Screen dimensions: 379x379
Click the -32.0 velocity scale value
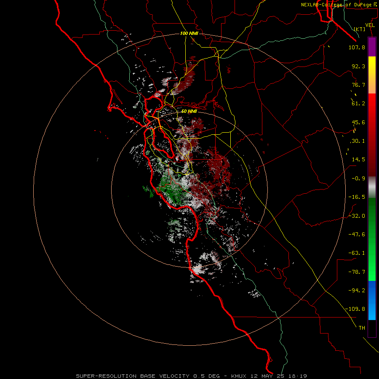point(357,216)
